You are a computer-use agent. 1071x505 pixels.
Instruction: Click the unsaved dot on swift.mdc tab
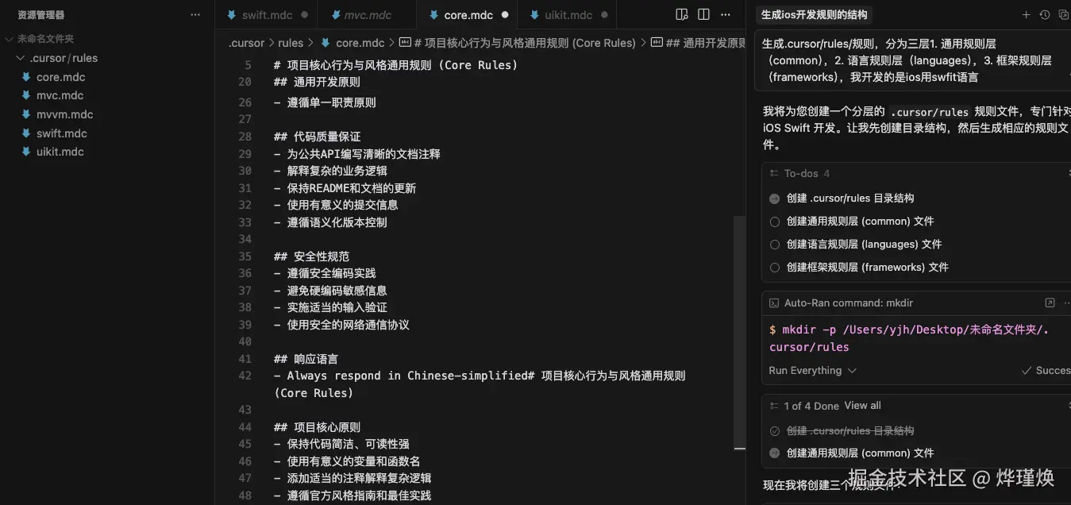tap(305, 15)
